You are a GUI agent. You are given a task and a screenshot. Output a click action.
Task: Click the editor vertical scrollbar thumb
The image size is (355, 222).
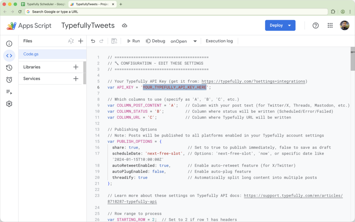pyautogui.click(x=353, y=59)
